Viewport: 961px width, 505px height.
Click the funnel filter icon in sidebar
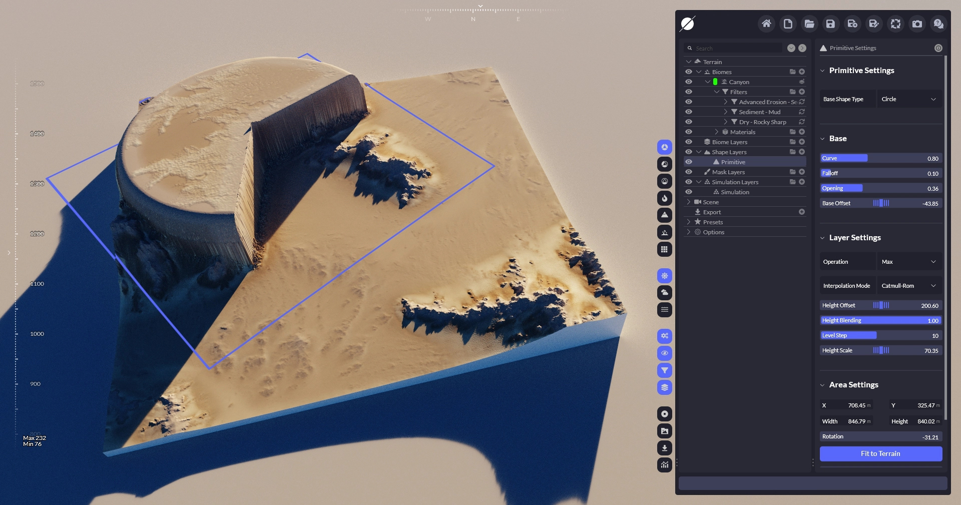[x=664, y=370]
